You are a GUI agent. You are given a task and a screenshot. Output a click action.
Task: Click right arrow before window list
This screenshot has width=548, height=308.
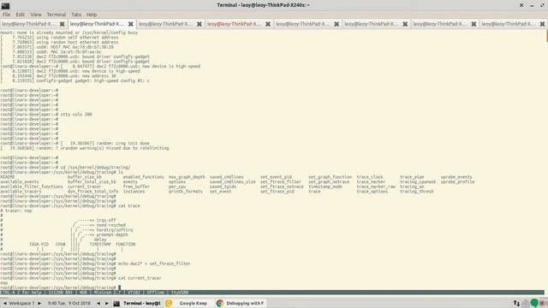(x=106, y=303)
